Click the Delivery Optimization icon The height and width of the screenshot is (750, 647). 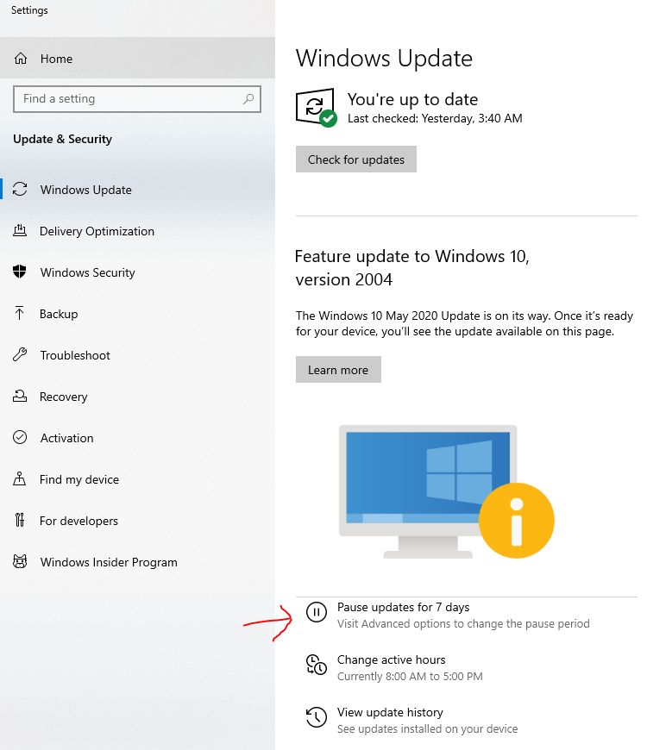pyautogui.click(x=21, y=231)
